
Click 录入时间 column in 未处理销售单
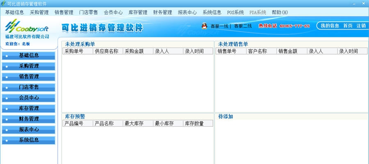[353, 51]
